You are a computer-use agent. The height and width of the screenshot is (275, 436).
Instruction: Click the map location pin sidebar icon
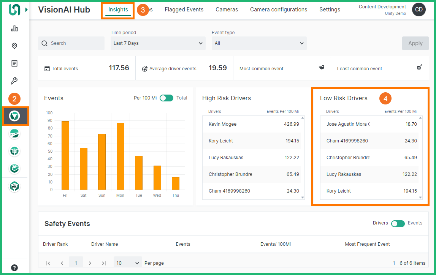click(x=14, y=46)
